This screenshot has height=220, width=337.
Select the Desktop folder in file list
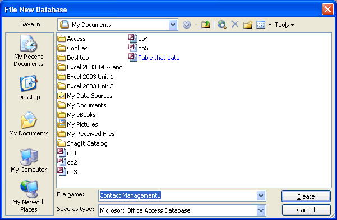click(x=73, y=58)
